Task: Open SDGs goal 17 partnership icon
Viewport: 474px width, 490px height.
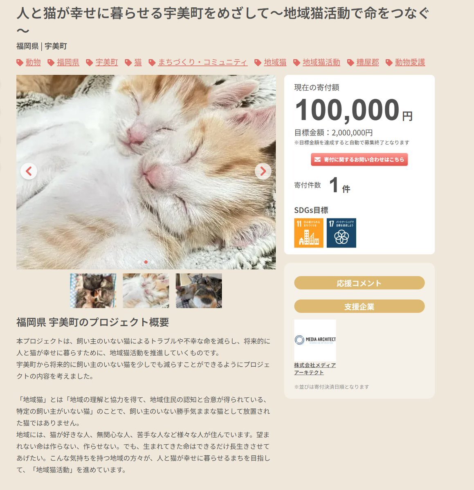Action: [x=341, y=233]
